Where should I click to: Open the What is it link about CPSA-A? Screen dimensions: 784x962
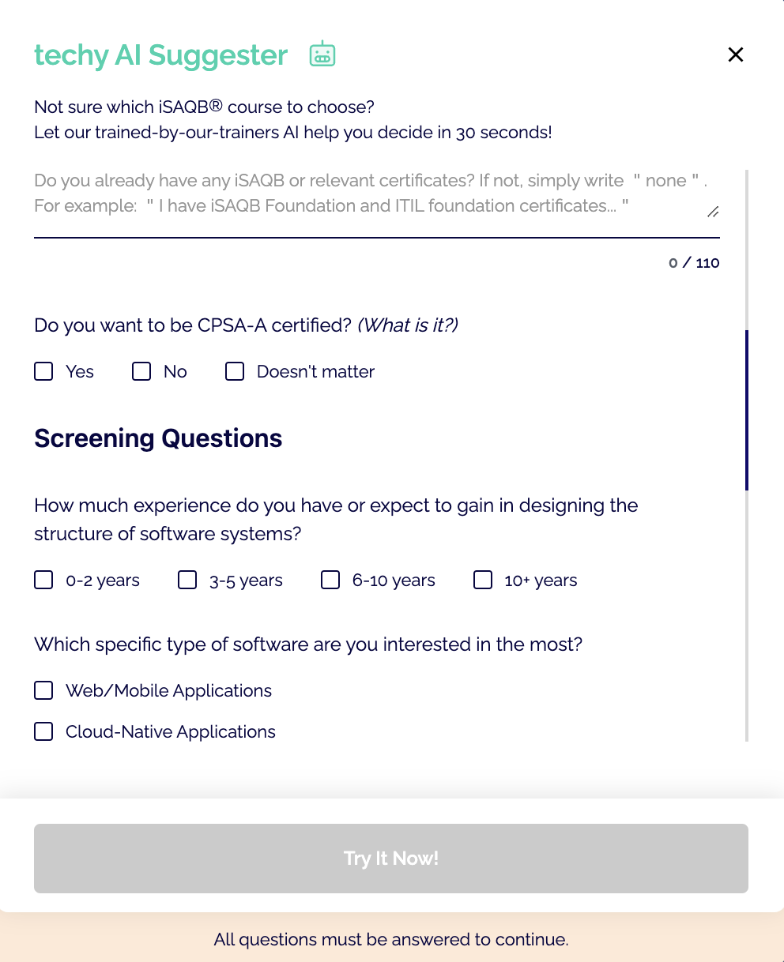tap(408, 325)
